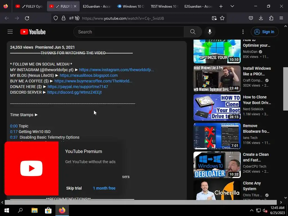Open Firefox View pinned icon
The width and height of the screenshot is (288, 216).
click(x=6, y=6)
